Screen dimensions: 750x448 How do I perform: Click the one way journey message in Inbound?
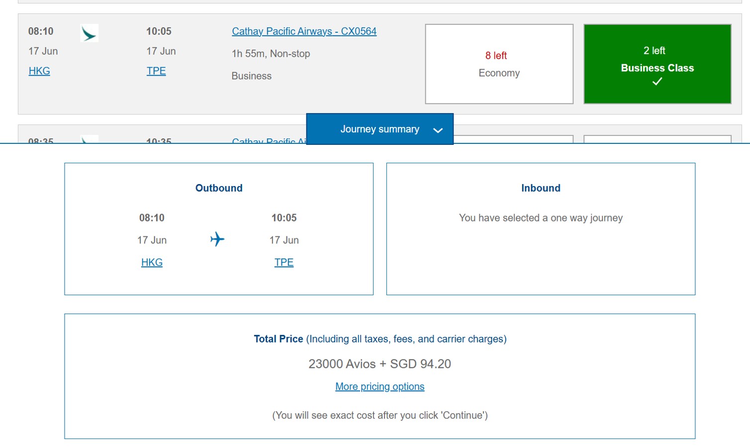click(x=541, y=218)
